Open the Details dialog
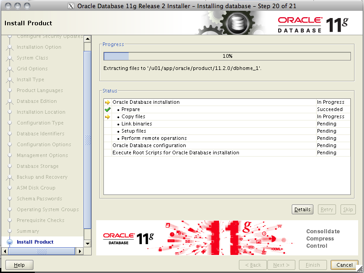364x273 pixels. (302, 209)
